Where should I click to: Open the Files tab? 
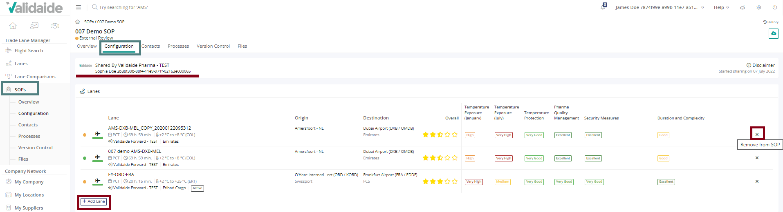[x=242, y=46]
